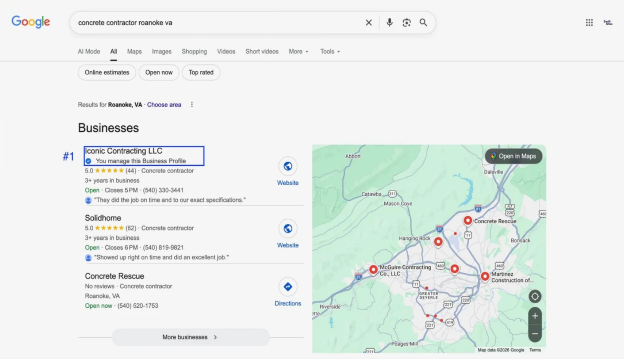Open three-dot menu next to Choose area

(x=192, y=104)
